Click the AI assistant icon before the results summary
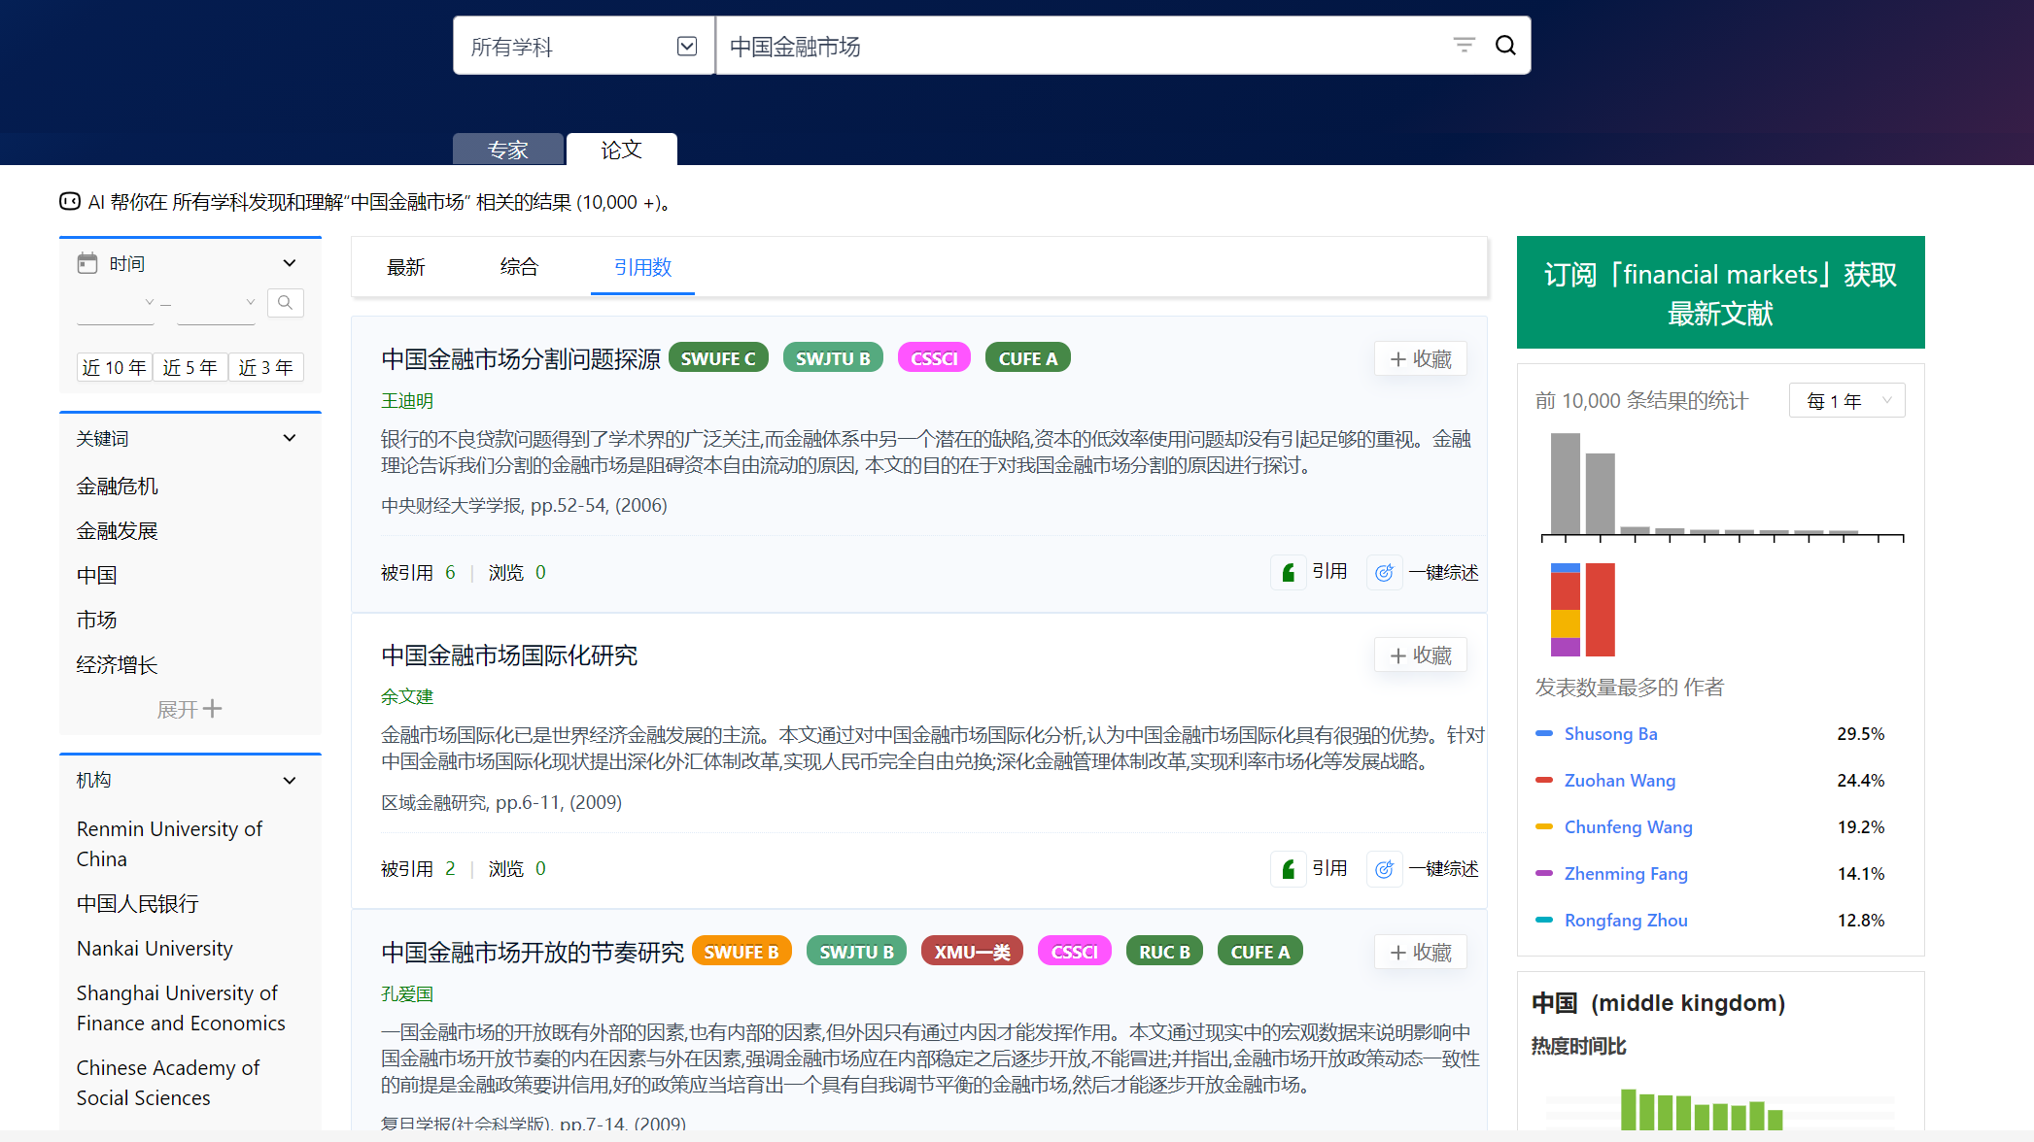This screenshot has height=1142, width=2034. coord(70,202)
